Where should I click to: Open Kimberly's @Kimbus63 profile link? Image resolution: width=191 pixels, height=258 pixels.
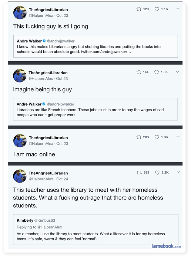pos(45,220)
